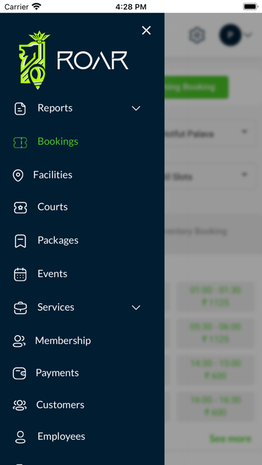Click the Packages bookmark icon
The height and width of the screenshot is (465, 262).
[20, 241]
